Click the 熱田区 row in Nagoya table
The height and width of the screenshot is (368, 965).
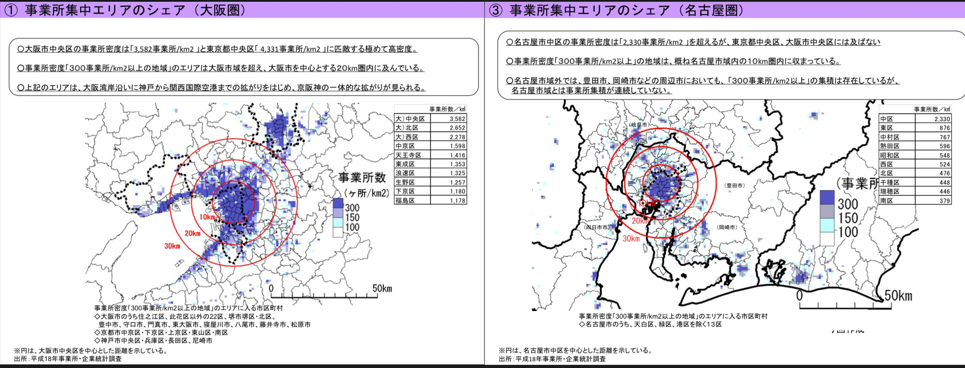click(915, 146)
